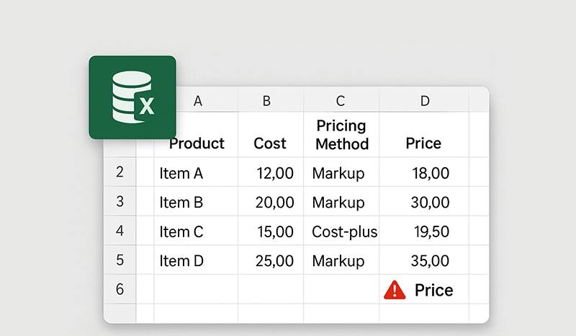This screenshot has width=576, height=336.
Task: Click the red warning triangle icon
Action: point(395,290)
